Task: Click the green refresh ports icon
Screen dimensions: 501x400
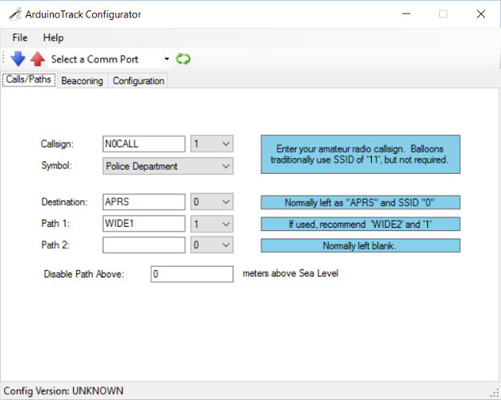Action: pos(183,59)
